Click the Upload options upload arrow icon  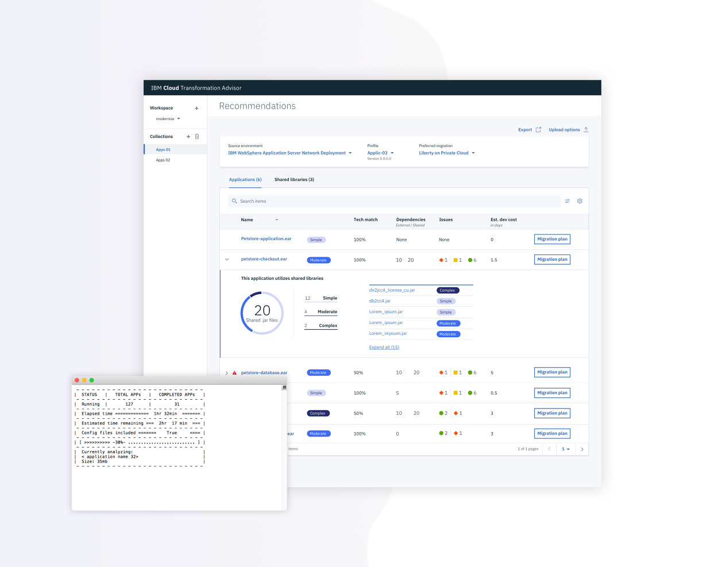(586, 129)
